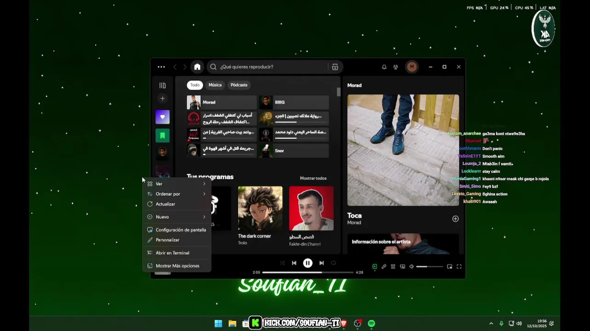This screenshot has width=590, height=331.
Task: Click the Toca song title
Action: (355, 215)
